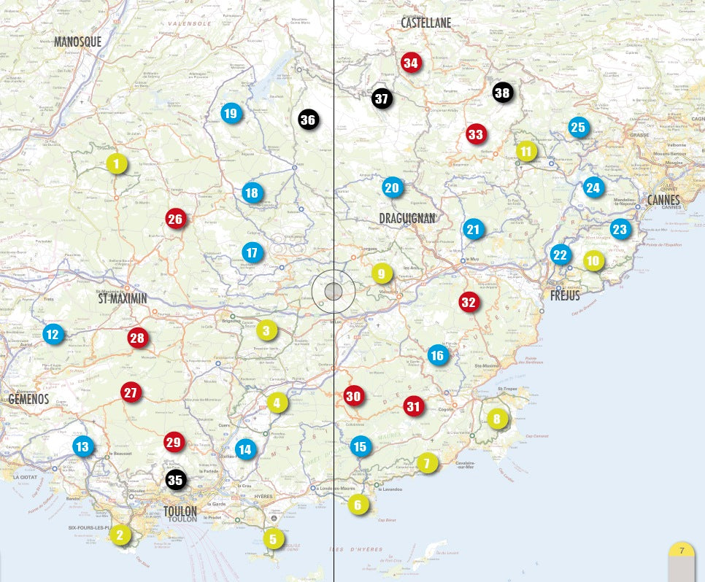
Task: Select red marker 26
Action: [175, 218]
